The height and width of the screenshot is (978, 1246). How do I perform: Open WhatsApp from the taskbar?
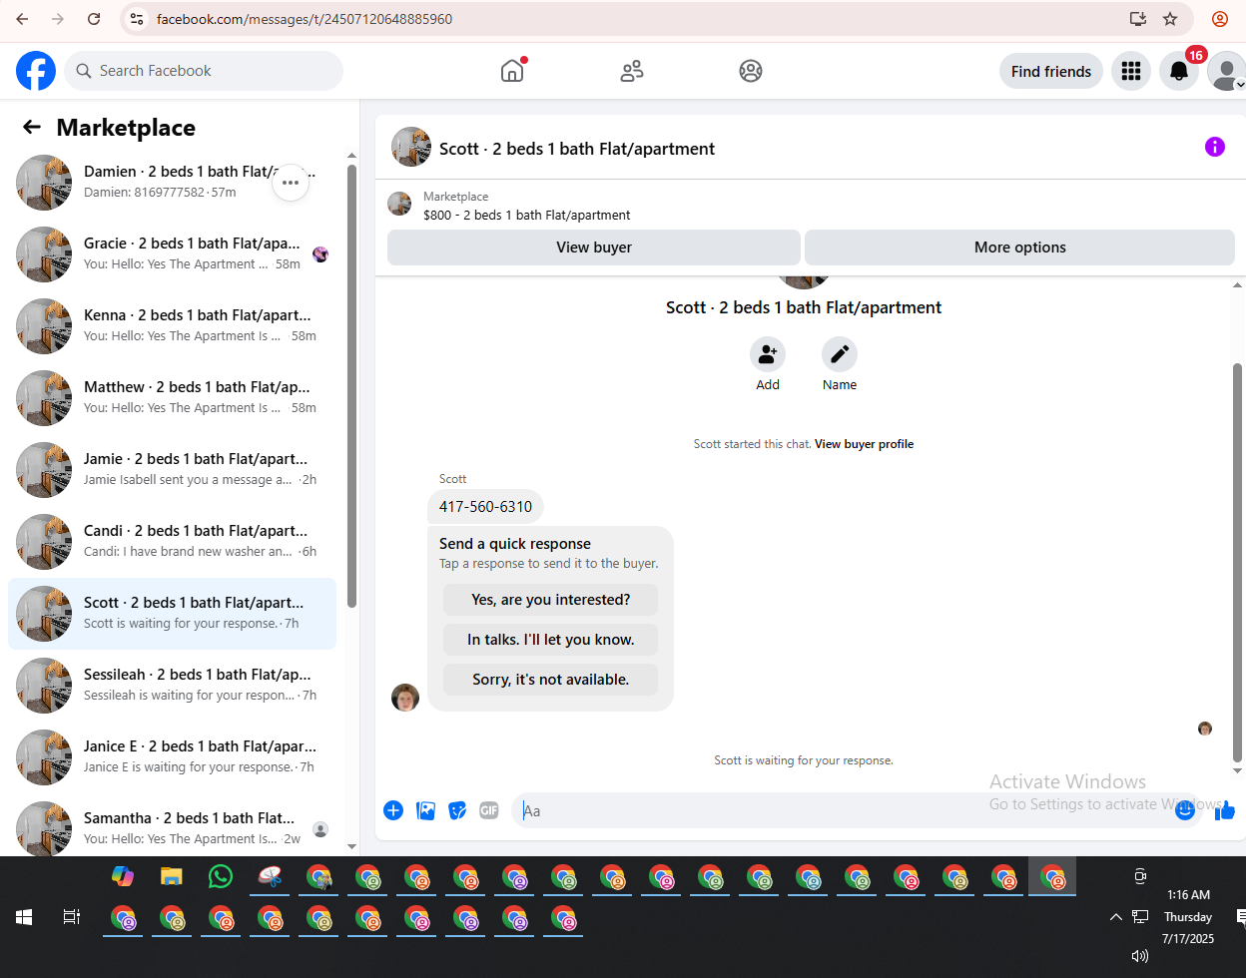[221, 877]
